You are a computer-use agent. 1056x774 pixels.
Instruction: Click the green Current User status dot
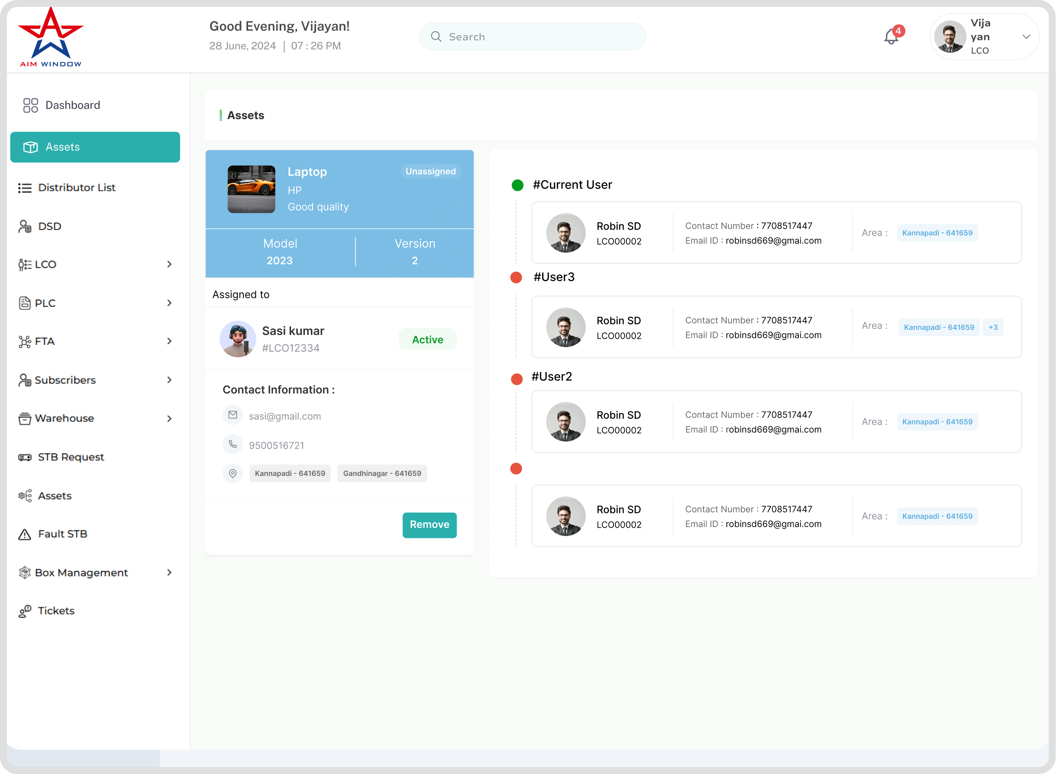pos(517,184)
